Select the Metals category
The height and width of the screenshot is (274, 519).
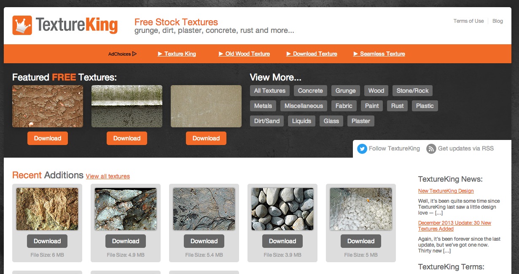tap(263, 106)
